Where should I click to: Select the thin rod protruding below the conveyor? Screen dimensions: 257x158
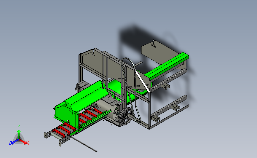point(84,144)
